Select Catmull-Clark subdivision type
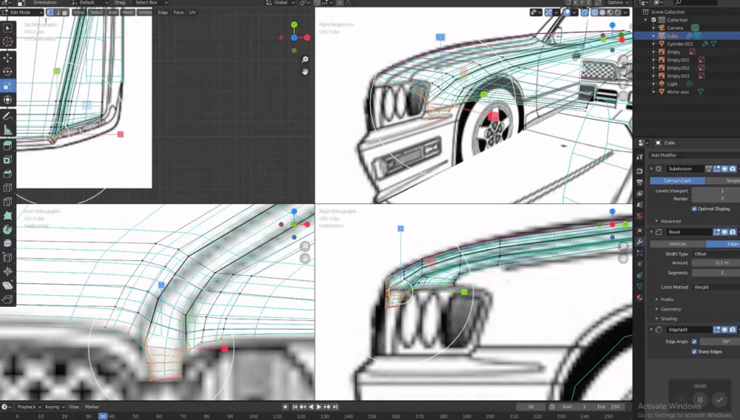This screenshot has height=420, width=740. [x=677, y=181]
